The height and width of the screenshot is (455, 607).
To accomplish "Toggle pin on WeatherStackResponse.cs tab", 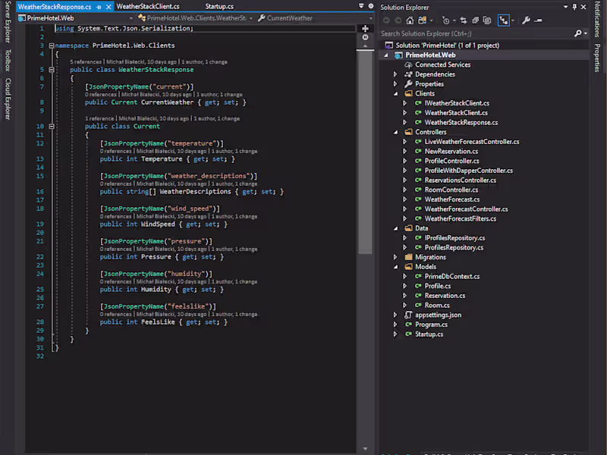I will 99,7.
